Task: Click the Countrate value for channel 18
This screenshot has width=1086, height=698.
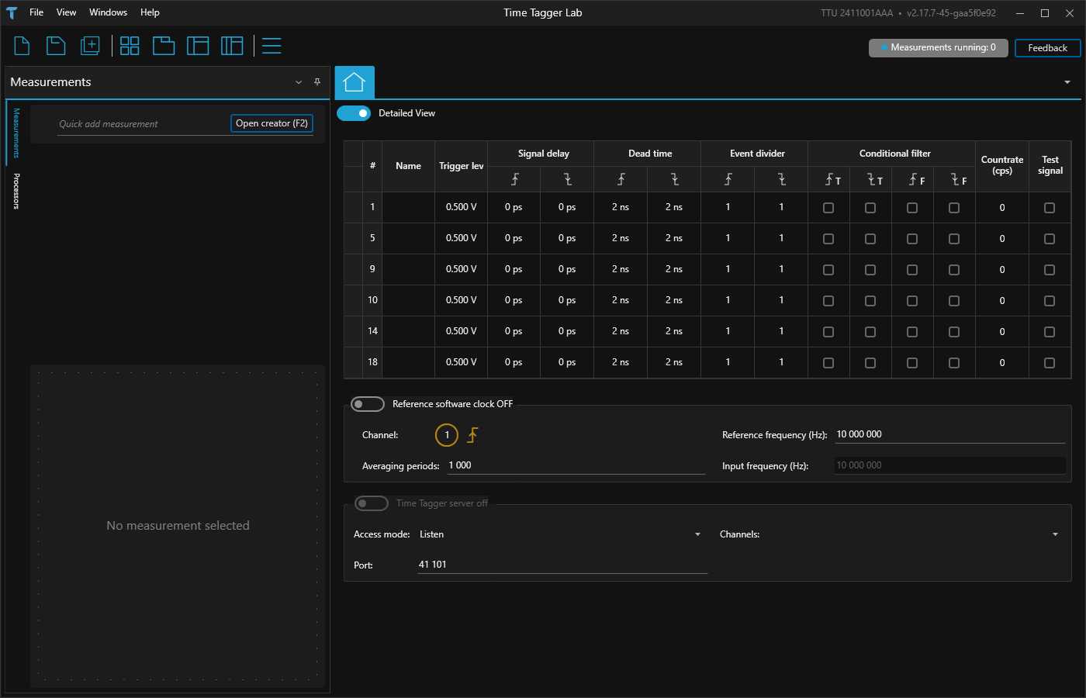Action: coord(1002,362)
